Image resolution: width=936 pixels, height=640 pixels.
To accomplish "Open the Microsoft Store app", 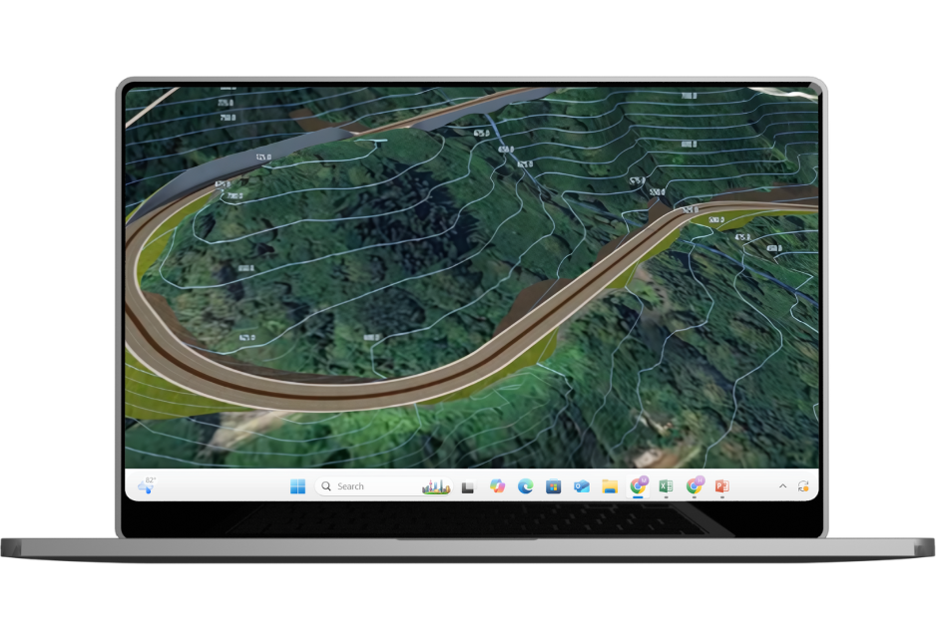I will point(553,486).
